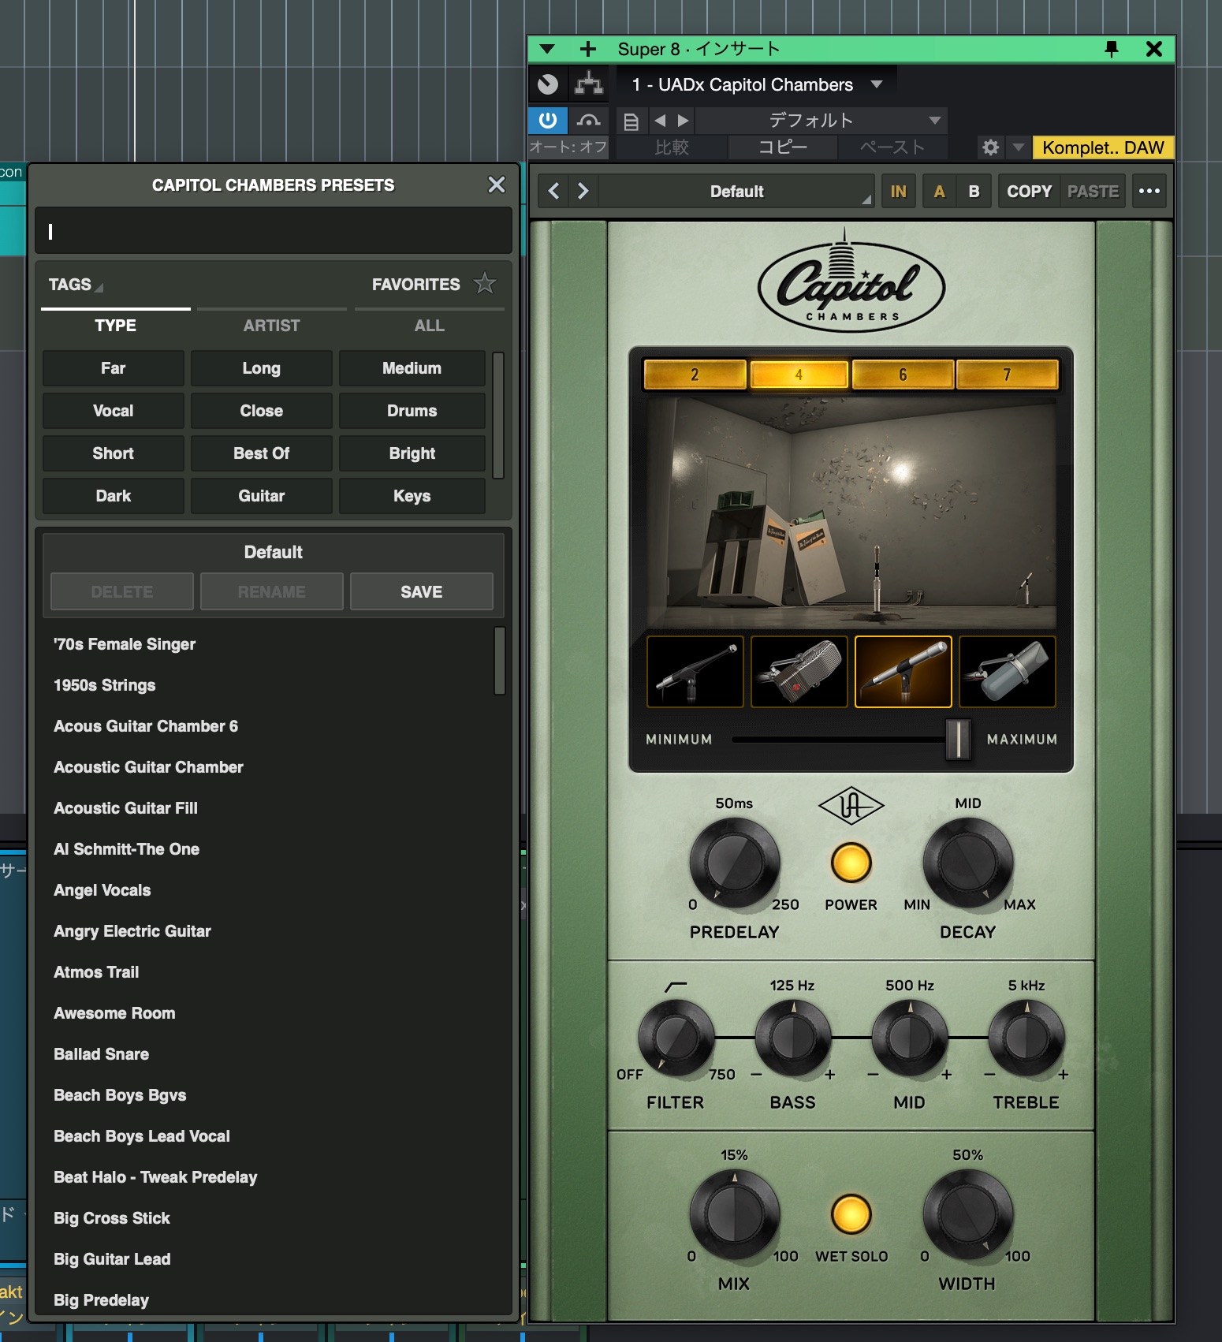Image resolution: width=1222 pixels, height=1342 pixels.
Task: Click the preset search input field
Action: point(274,231)
